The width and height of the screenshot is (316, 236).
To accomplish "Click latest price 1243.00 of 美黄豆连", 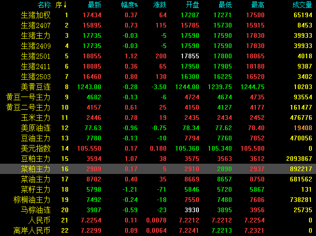I will coord(89,87).
